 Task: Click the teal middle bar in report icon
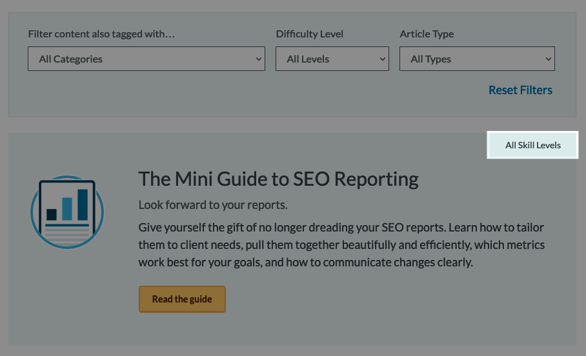point(67,209)
